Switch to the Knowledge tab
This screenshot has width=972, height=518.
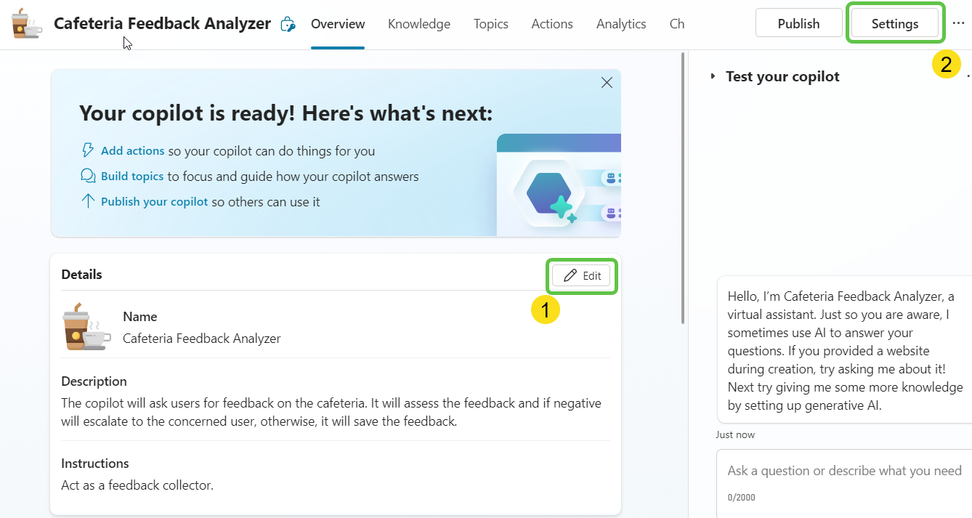coord(418,24)
